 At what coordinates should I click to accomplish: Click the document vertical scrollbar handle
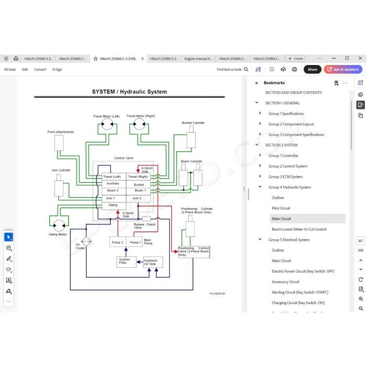coord(249,195)
